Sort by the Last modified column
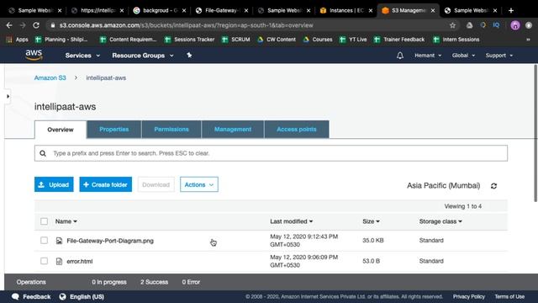This screenshot has width=538, height=303. (x=292, y=221)
